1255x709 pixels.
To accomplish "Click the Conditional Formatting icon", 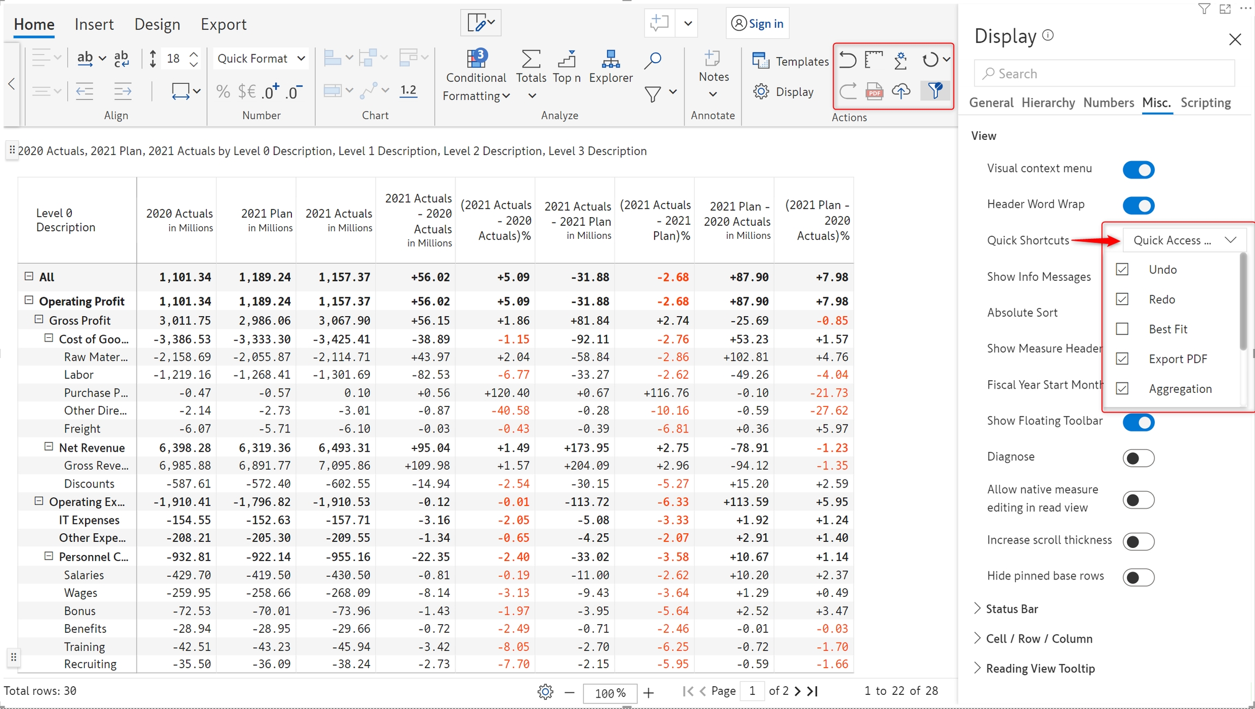I will [476, 59].
